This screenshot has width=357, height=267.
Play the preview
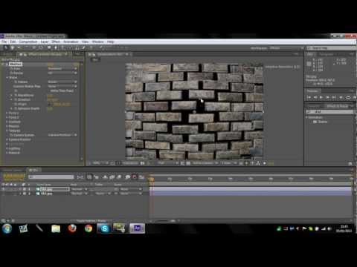point(321,98)
